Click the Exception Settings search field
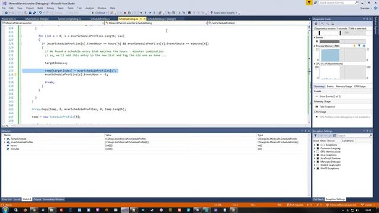This screenshot has height=213, width=379. click(354, 135)
